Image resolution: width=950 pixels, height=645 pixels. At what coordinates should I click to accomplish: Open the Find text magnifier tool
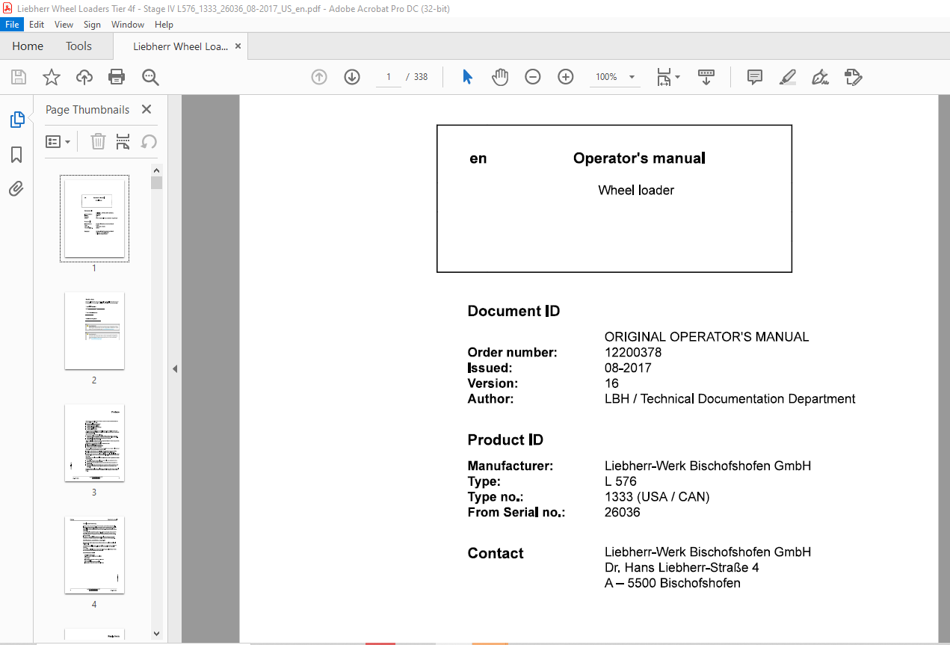(150, 77)
